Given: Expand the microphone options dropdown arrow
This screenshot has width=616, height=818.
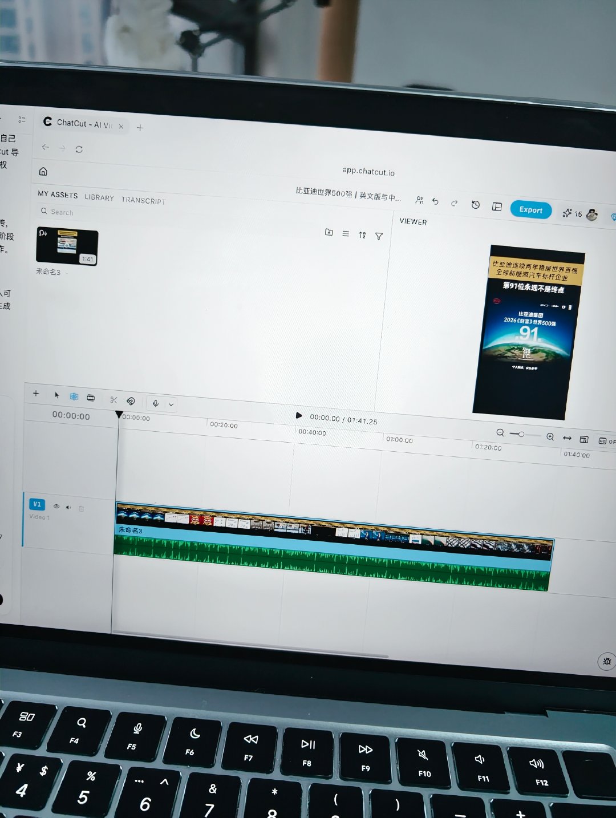Looking at the screenshot, I should pyautogui.click(x=171, y=404).
